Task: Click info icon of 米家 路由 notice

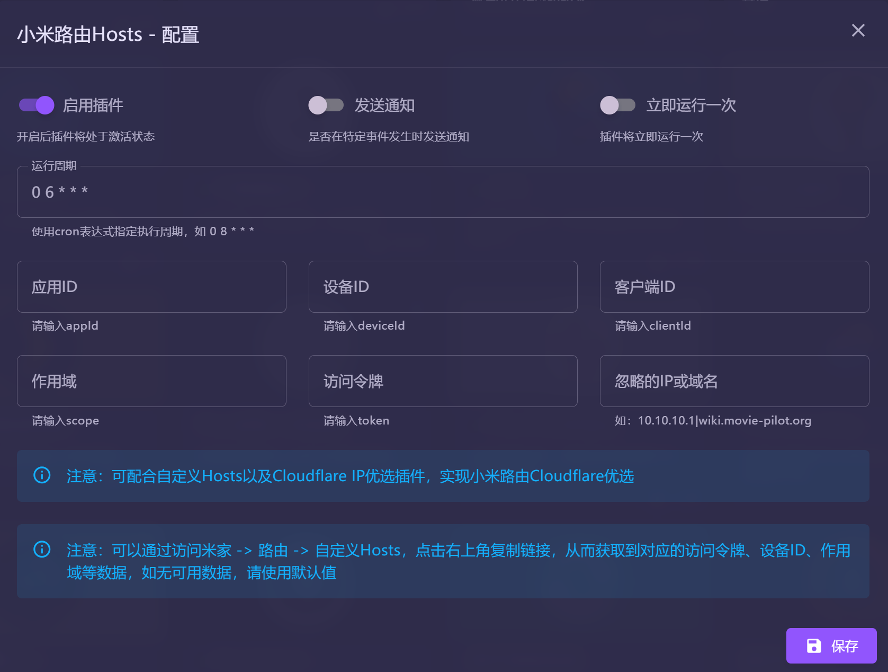Action: tap(42, 549)
